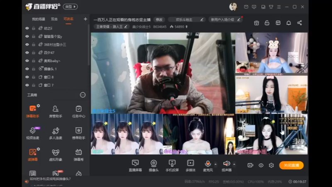Viewport: 332px width, 187px height.
Task: Hide the 36E付出型小三 source
Action: click(27, 44)
